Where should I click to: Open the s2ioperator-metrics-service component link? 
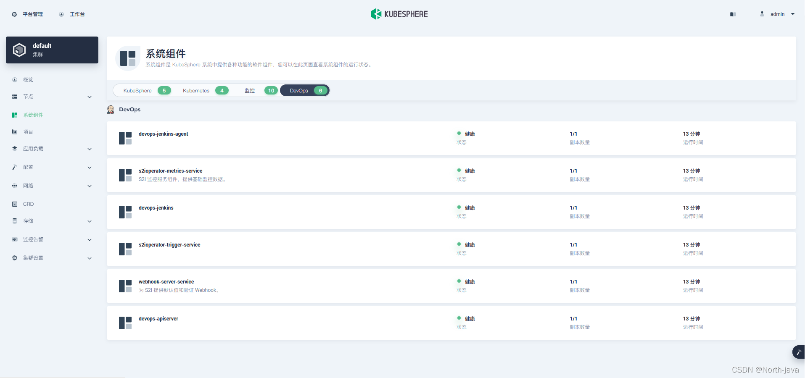(x=170, y=171)
